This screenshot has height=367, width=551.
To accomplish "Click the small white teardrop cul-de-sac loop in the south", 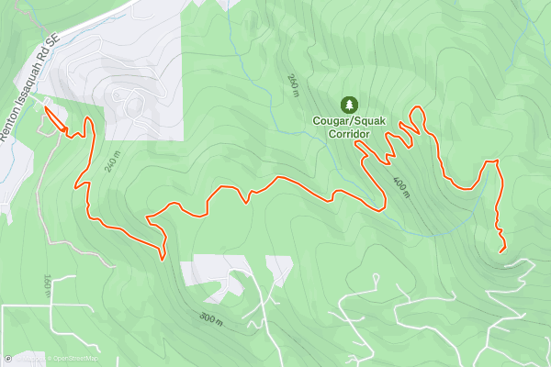I will 376,277.
